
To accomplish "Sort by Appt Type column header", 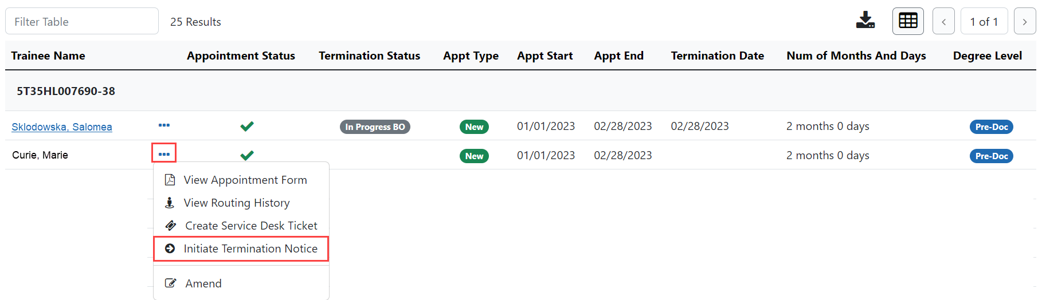I will click(471, 56).
